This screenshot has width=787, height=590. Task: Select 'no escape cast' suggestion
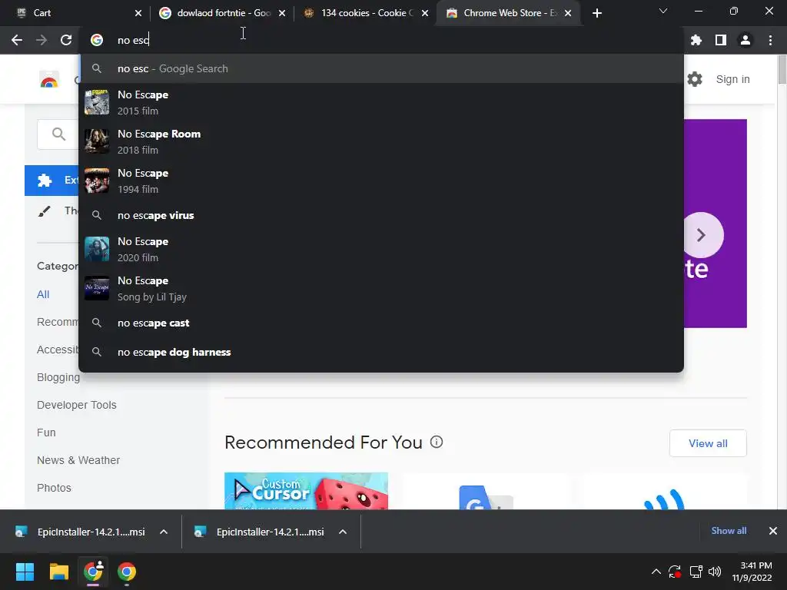[x=381, y=323]
